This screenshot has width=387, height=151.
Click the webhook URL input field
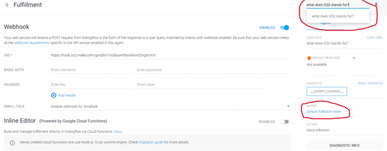point(170,55)
